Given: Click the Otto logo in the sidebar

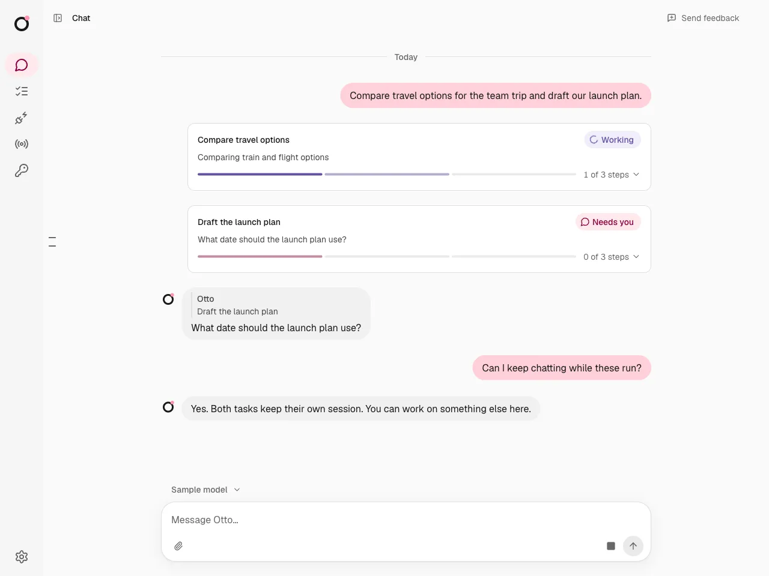Looking at the screenshot, I should [22, 23].
